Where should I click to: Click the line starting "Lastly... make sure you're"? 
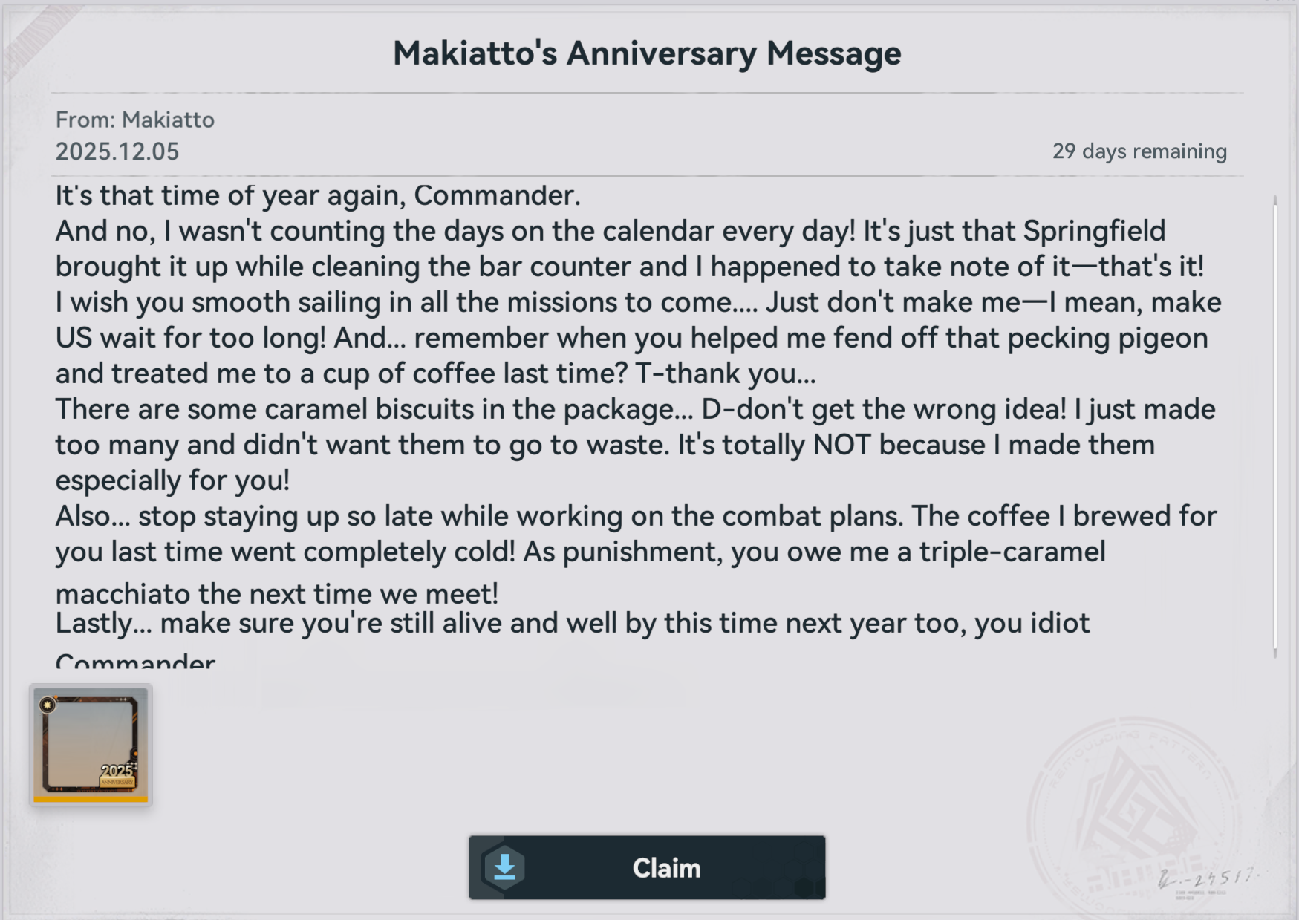coord(572,623)
